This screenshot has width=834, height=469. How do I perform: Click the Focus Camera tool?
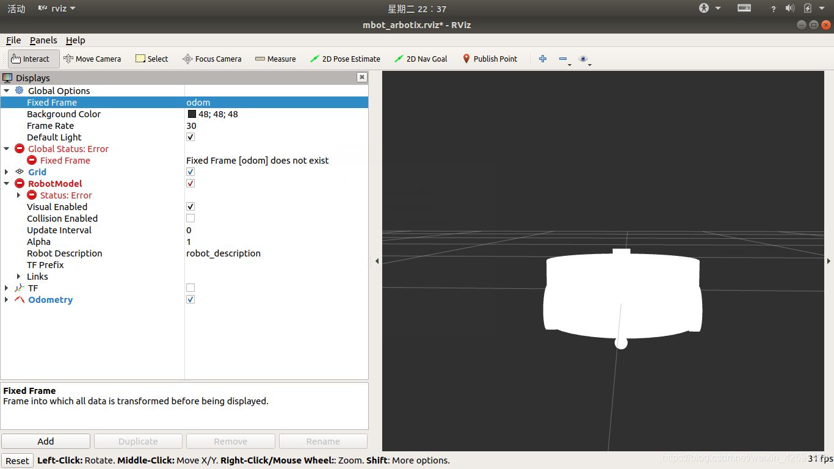(x=212, y=59)
